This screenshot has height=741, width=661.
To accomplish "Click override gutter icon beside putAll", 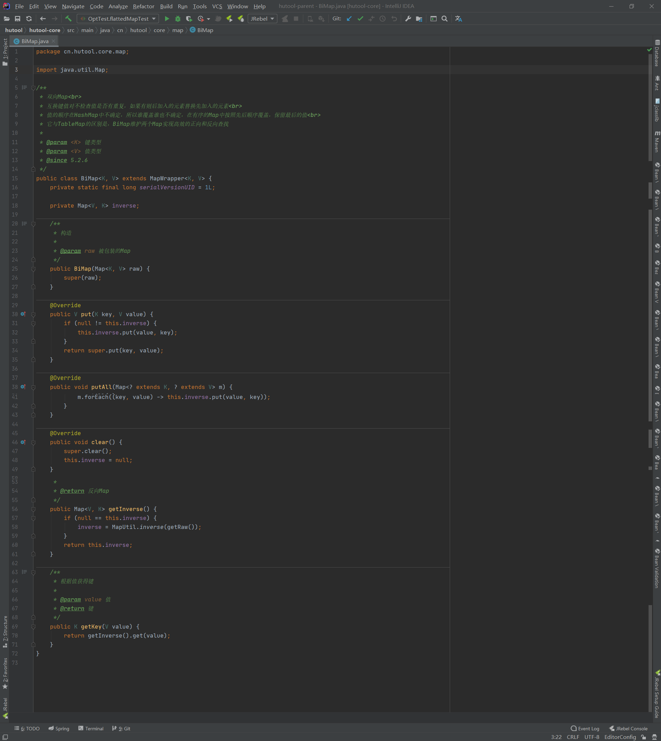I will [23, 387].
